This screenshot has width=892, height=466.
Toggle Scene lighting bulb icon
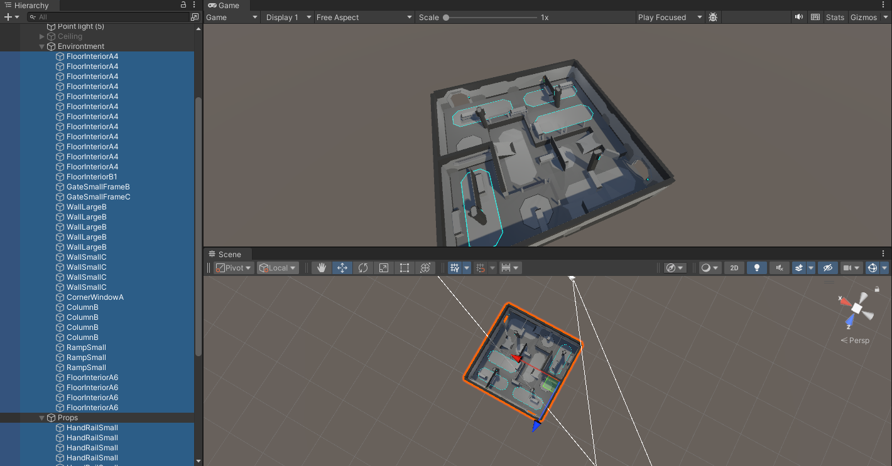[757, 268]
